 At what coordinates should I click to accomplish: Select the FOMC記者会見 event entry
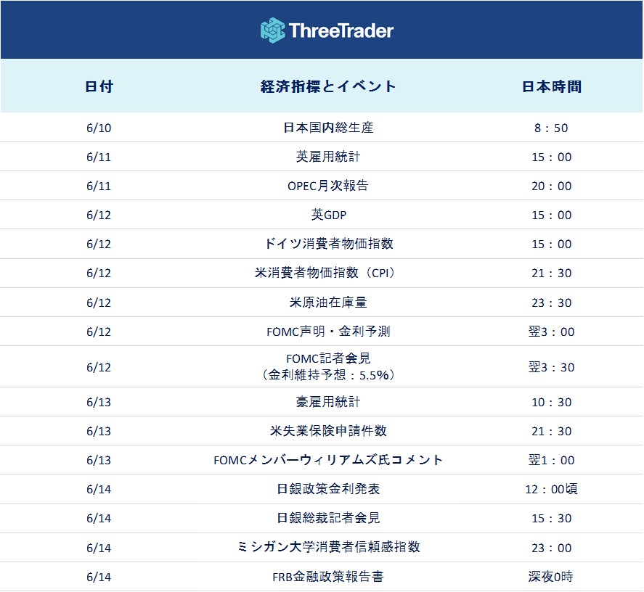click(x=328, y=358)
